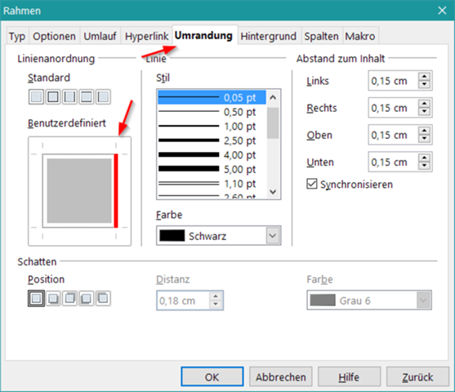Image resolution: width=455 pixels, height=392 pixels.
Task: Select the no-border preset icon
Action: [x=36, y=96]
